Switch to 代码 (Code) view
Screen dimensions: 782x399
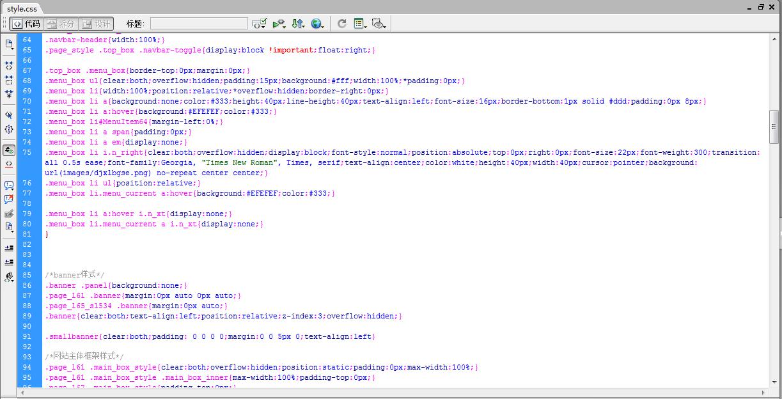pos(26,24)
